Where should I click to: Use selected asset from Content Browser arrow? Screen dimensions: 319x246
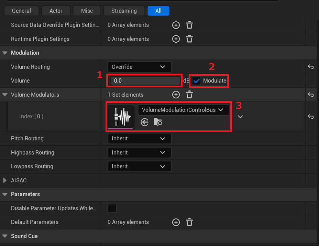145,122
